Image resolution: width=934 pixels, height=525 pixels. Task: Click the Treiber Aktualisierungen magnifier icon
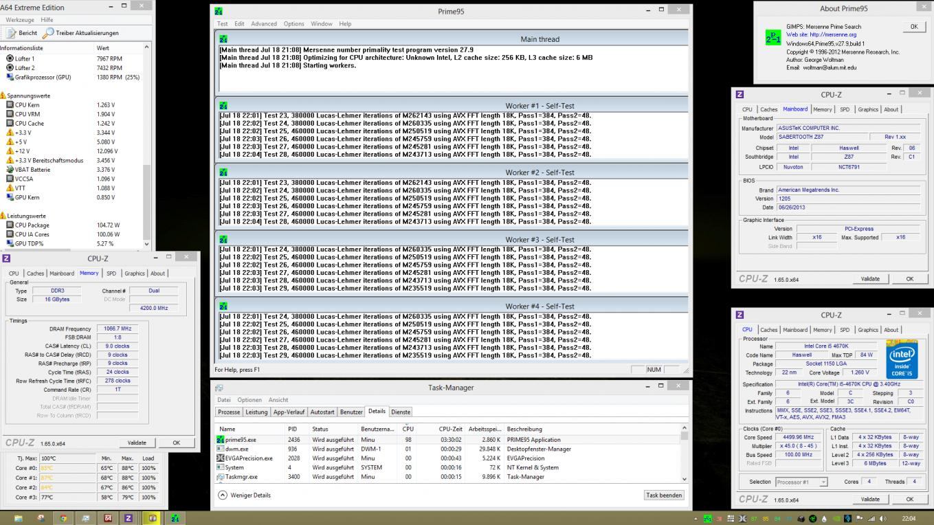[48, 33]
